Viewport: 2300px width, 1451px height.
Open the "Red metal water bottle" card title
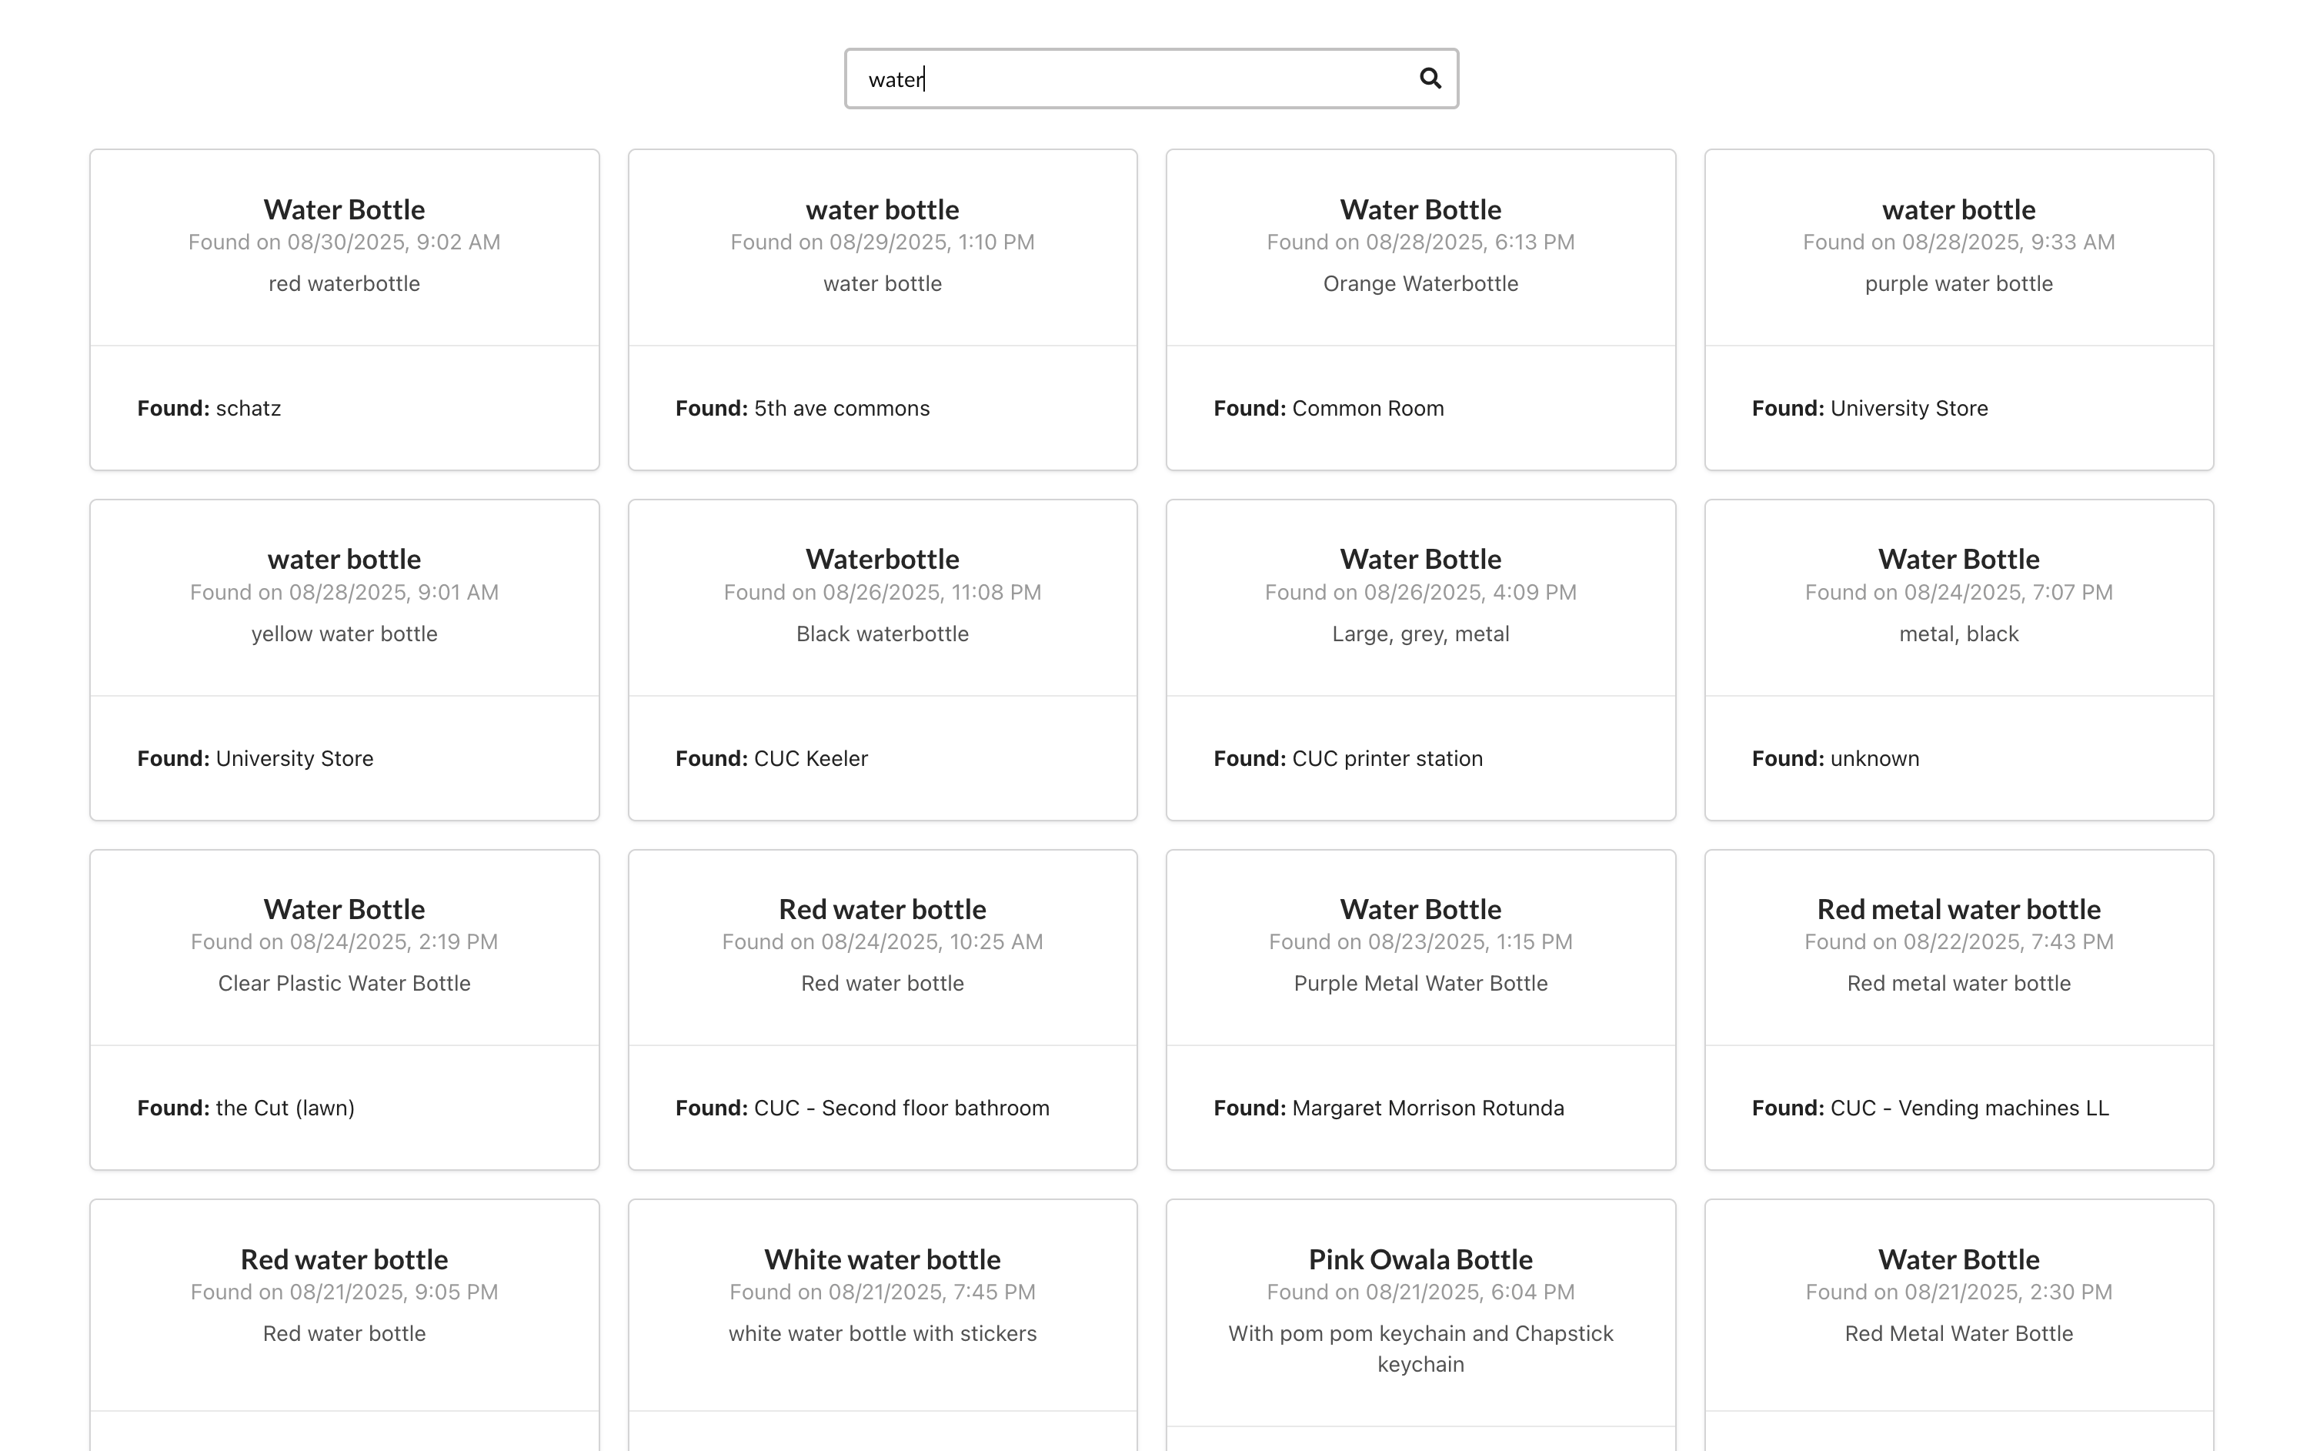(x=1958, y=909)
